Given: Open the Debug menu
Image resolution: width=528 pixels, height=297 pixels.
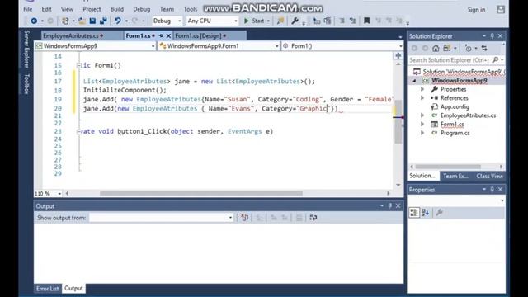Looking at the screenshot, I should 141,9.
